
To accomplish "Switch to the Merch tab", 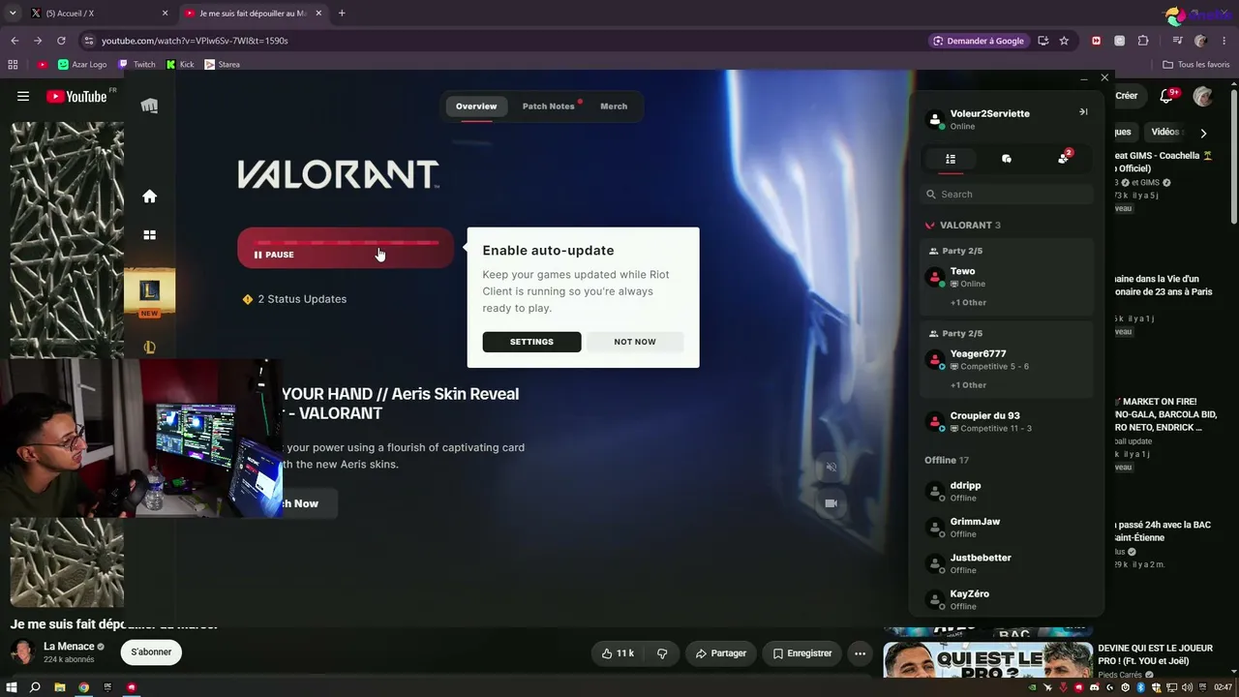I will coord(614,106).
